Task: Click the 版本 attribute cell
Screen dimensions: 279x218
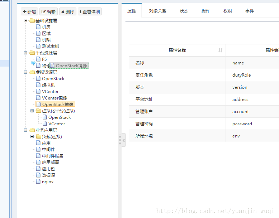Action: (x=177, y=87)
